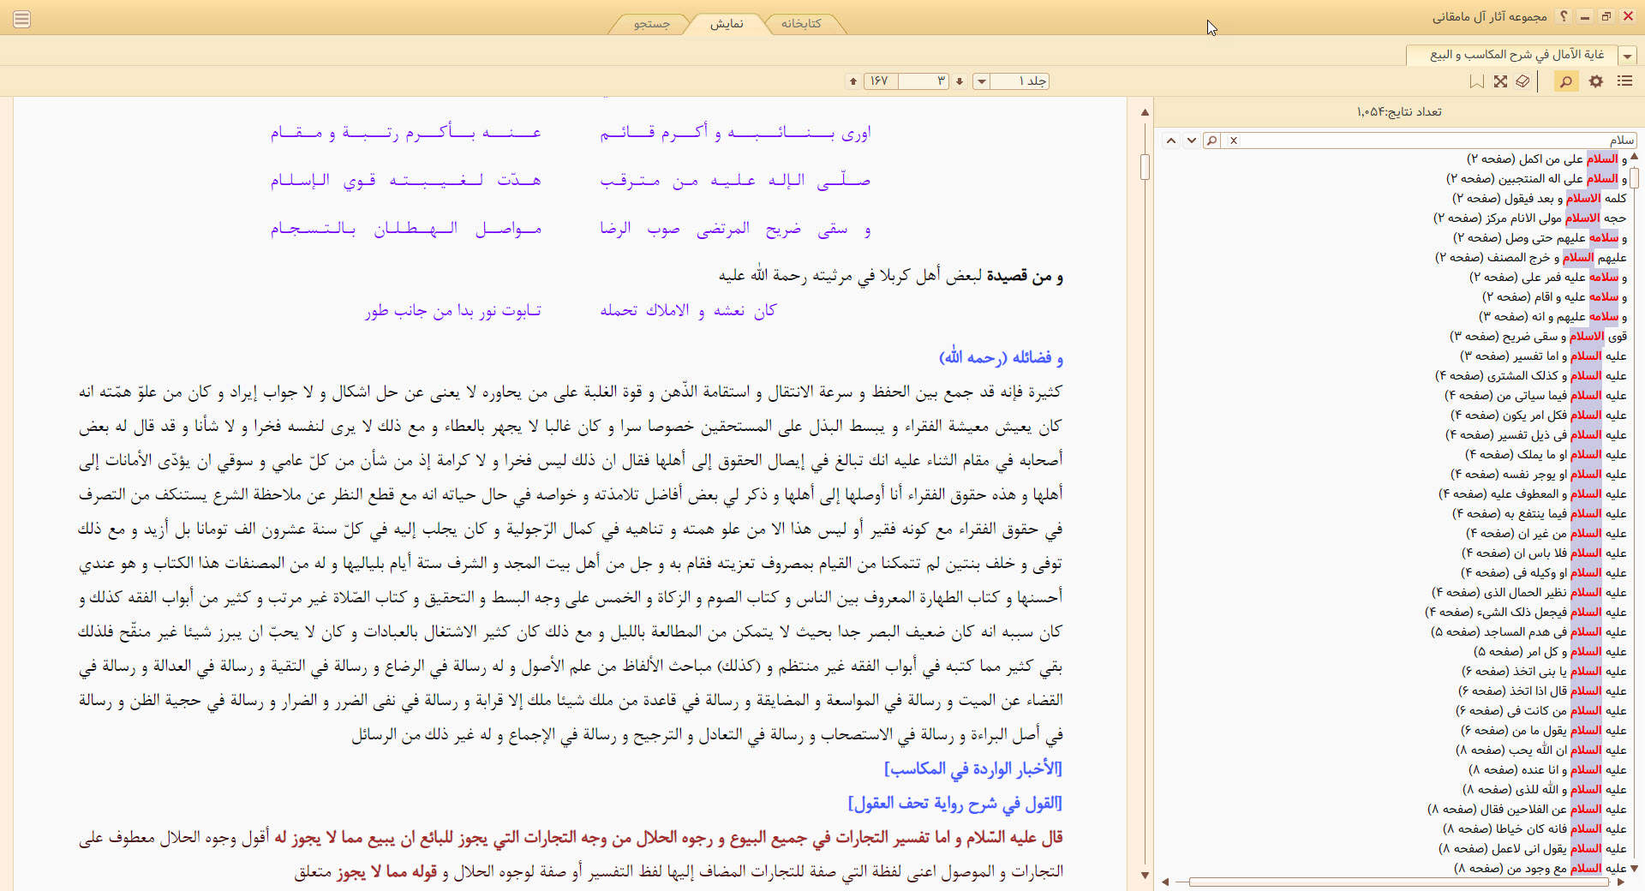Open result و سلامه عليه و اقام
Image resolution: width=1645 pixels, height=891 pixels.
tap(1554, 297)
